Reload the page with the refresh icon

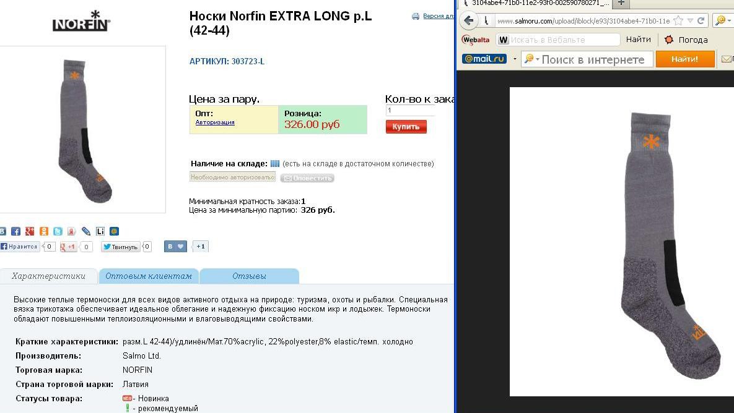coord(701,20)
